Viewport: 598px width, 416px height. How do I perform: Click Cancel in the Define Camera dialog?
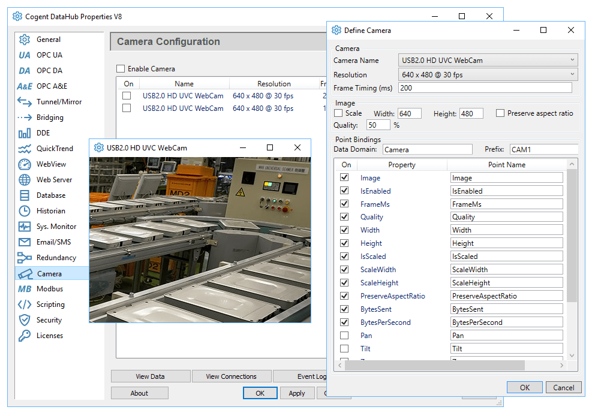click(x=564, y=387)
